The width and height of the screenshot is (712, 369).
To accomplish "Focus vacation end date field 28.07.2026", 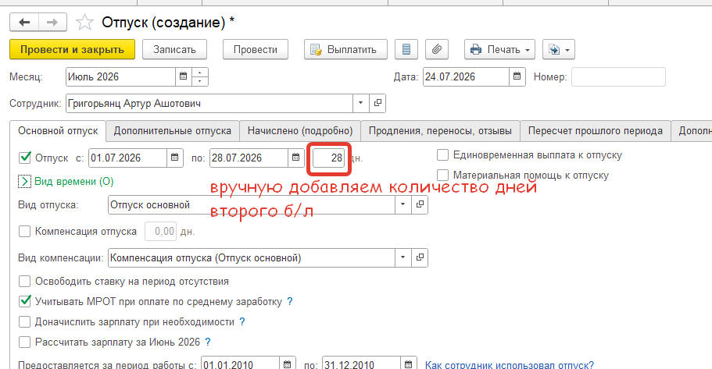I will click(249, 158).
